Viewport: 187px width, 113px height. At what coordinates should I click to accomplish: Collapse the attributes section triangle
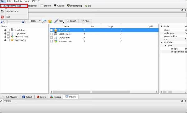pyautogui.click(x=162, y=42)
